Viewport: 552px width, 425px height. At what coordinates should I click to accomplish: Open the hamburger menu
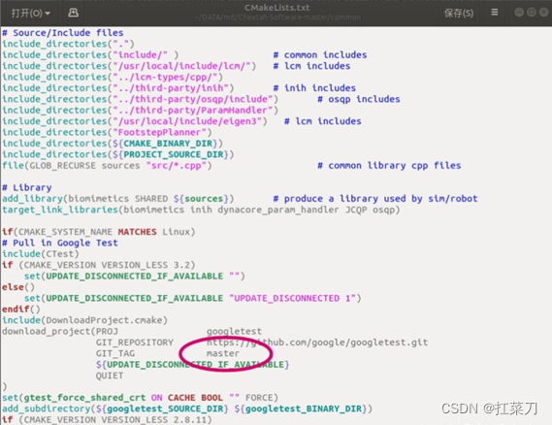495,13
